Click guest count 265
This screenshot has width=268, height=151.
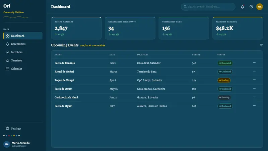tap(194, 106)
